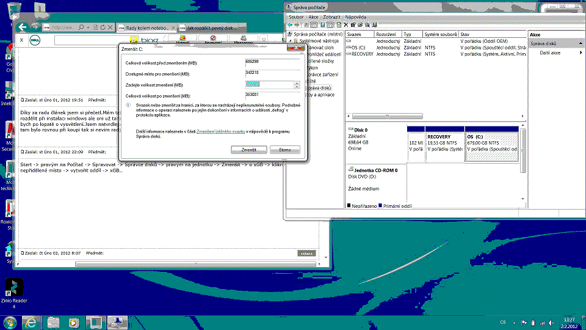Click the Properties icon in Computer Management toolbar
This screenshot has width=586, height=330.
[x=353, y=25]
